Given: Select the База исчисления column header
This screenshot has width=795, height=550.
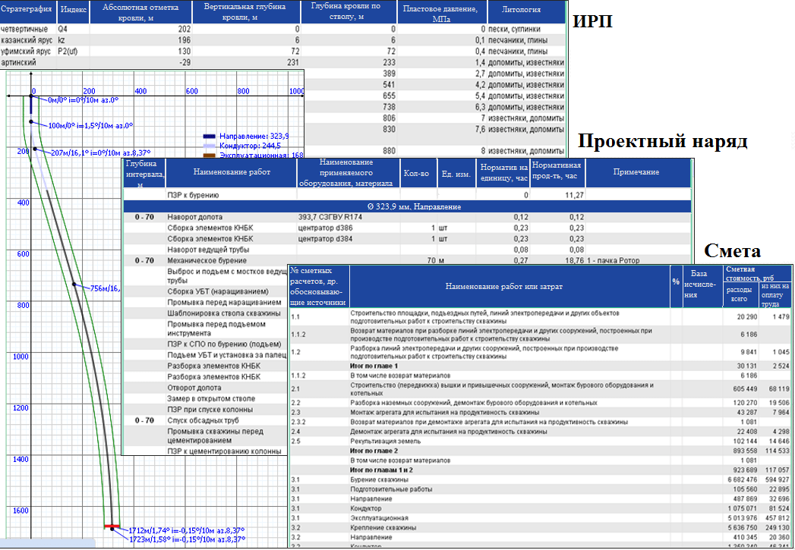Looking at the screenshot, I should [x=702, y=287].
